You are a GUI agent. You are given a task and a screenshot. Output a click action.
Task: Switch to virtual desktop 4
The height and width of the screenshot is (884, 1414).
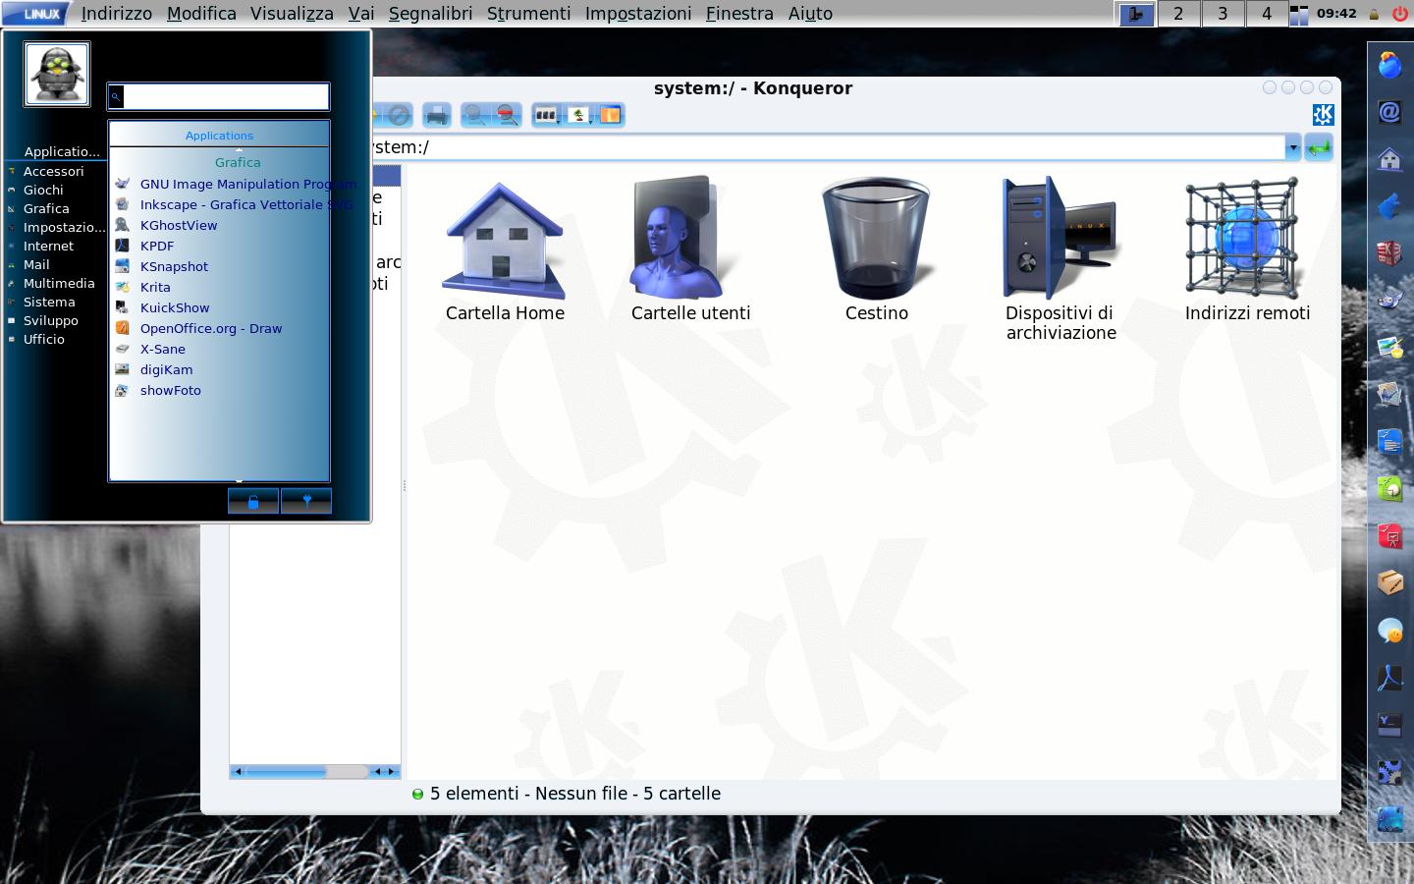click(1267, 14)
